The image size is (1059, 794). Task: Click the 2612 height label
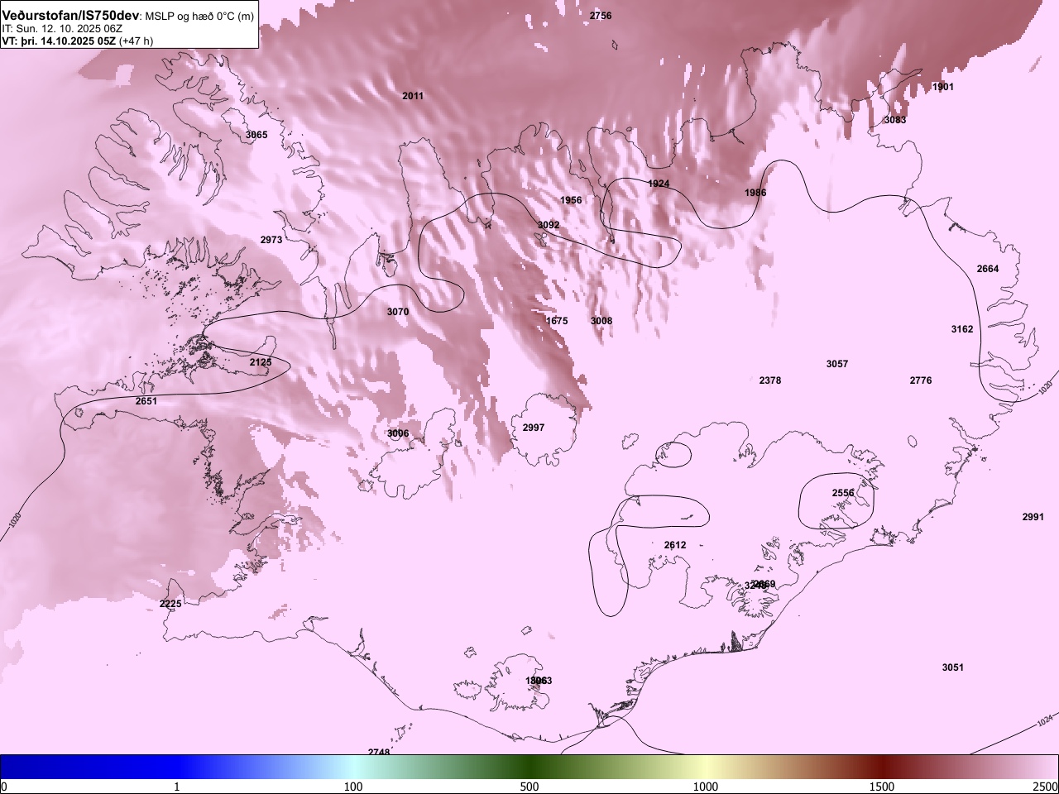coord(675,545)
